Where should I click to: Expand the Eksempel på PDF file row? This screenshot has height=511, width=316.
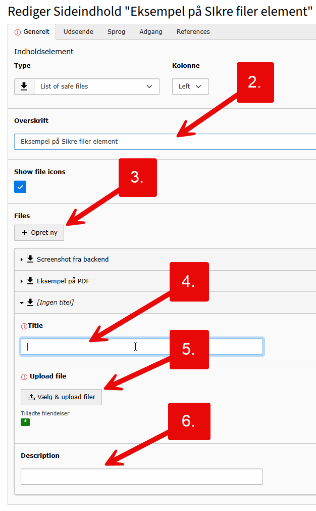[x=22, y=281]
